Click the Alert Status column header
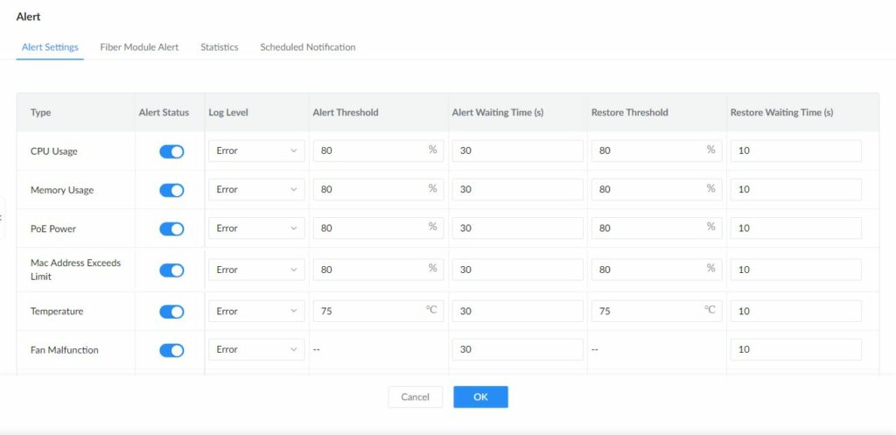Viewport: 896px width, 435px height. click(164, 113)
